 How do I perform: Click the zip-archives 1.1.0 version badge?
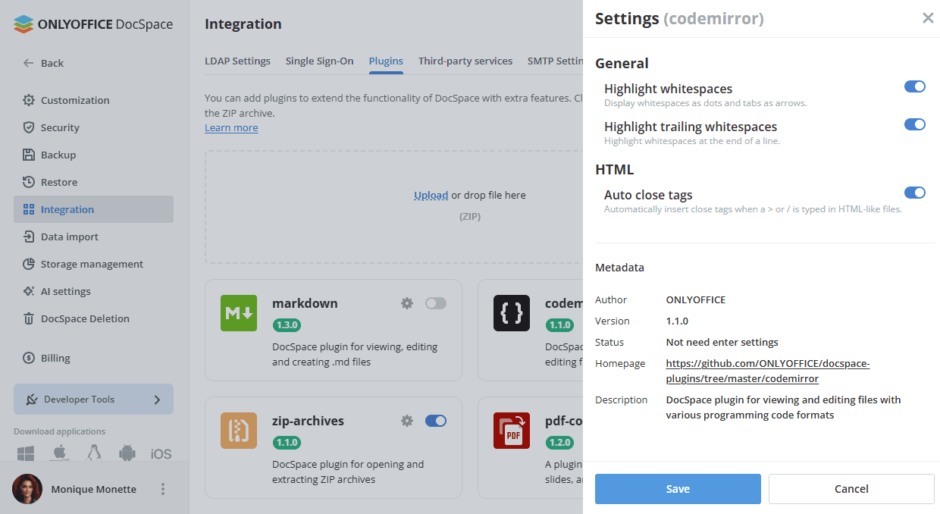click(287, 443)
